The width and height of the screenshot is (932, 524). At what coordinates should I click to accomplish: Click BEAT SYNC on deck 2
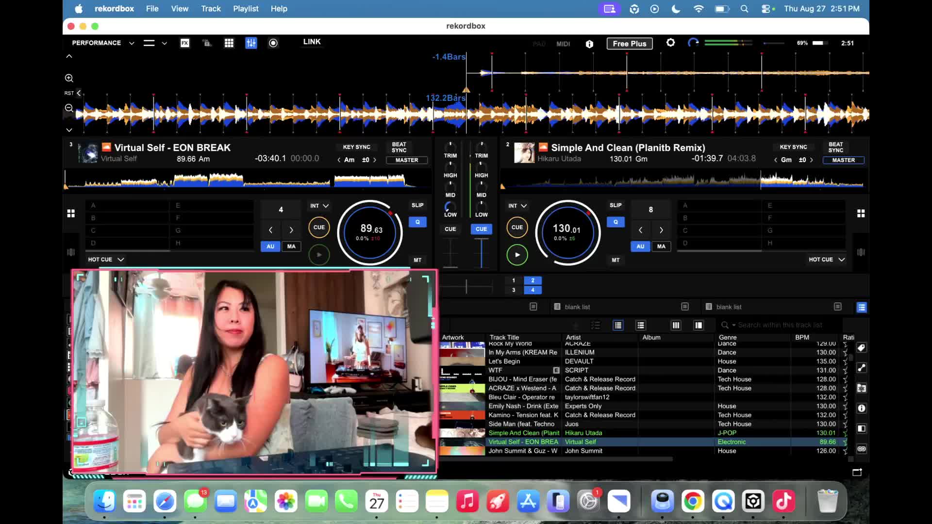835,147
